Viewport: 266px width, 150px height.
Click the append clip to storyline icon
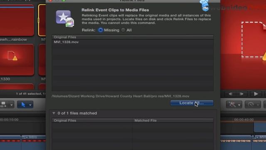(3, 105)
